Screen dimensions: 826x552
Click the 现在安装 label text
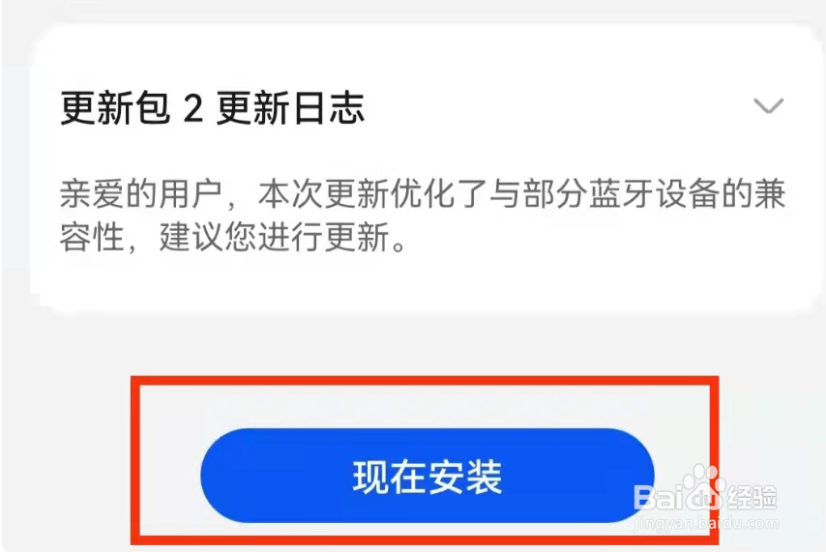pyautogui.click(x=428, y=477)
